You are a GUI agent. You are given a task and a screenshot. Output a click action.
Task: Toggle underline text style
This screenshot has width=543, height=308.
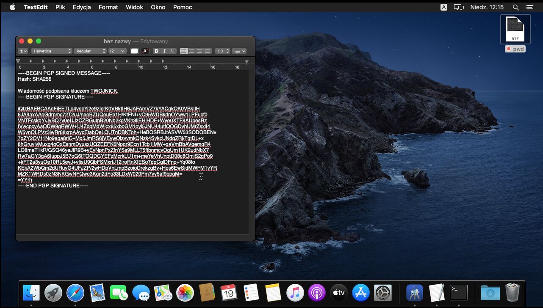pos(172,51)
